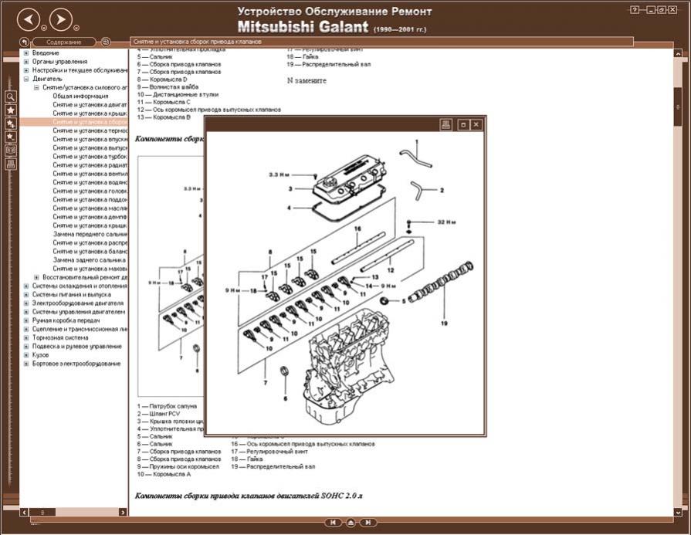Go to the next section button
691x535 pixels.
point(368,523)
